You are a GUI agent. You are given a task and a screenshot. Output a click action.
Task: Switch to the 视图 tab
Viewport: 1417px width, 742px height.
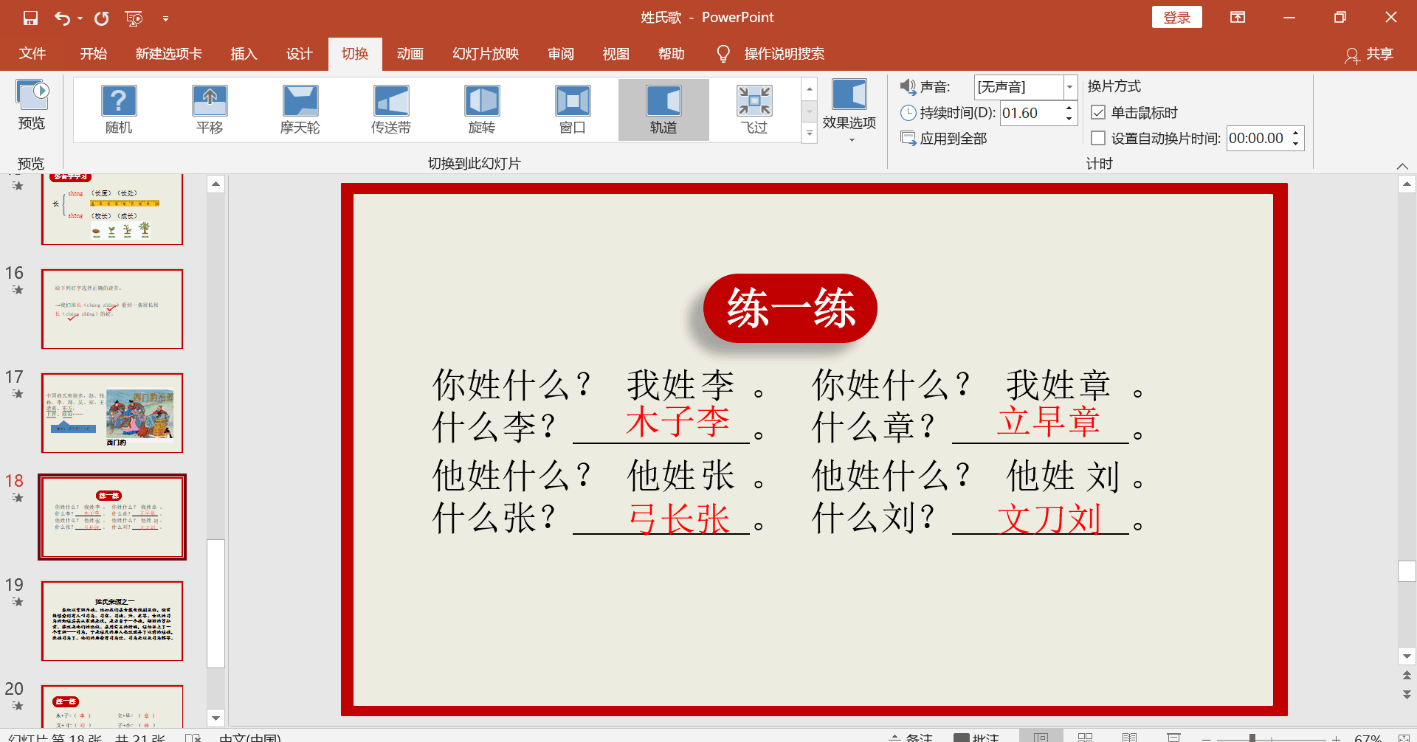tap(616, 54)
